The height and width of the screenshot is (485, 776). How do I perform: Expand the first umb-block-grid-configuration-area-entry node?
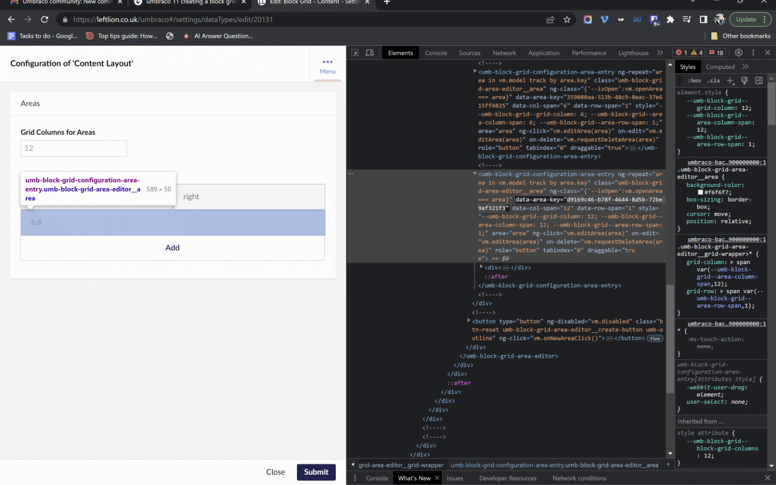click(x=475, y=71)
